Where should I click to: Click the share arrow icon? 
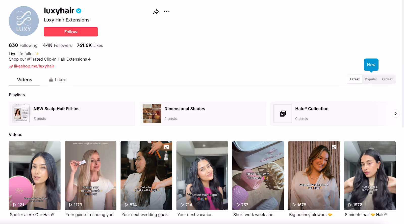pyautogui.click(x=156, y=12)
